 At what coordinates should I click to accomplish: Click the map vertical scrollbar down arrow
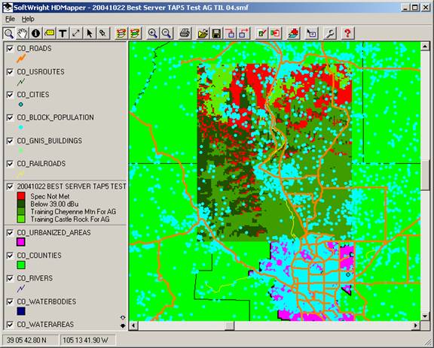(x=425, y=316)
